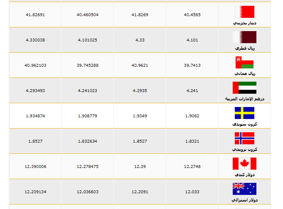Click the Bahrain flag icon
283x209 pixels.
[244, 12]
